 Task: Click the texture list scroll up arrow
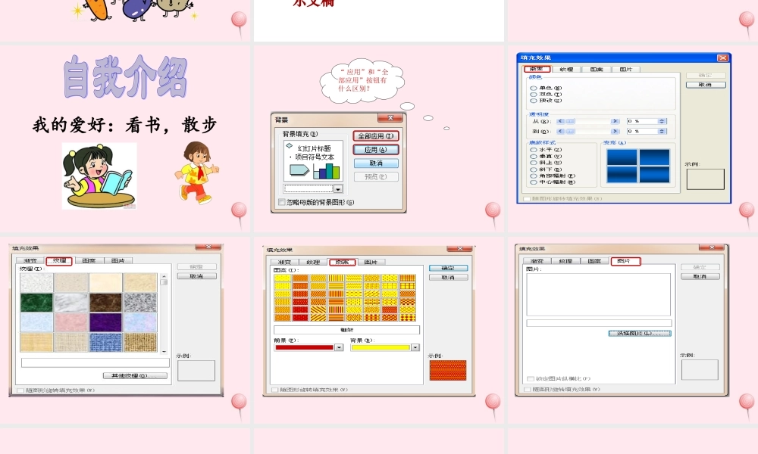[164, 276]
